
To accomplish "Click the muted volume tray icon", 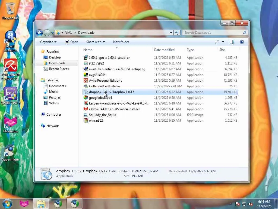I will [251, 204].
